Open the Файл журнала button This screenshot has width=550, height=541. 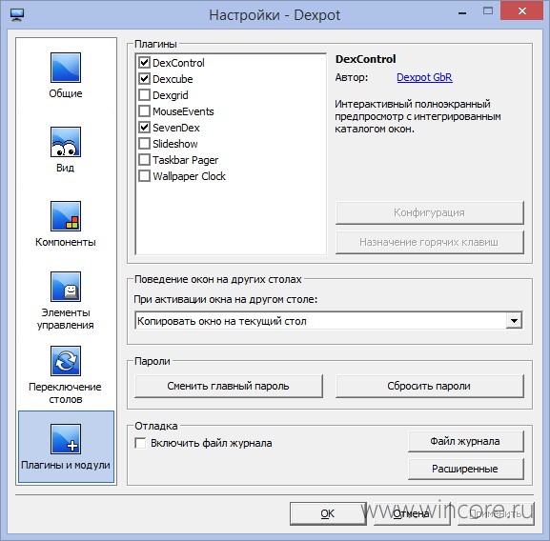click(465, 441)
